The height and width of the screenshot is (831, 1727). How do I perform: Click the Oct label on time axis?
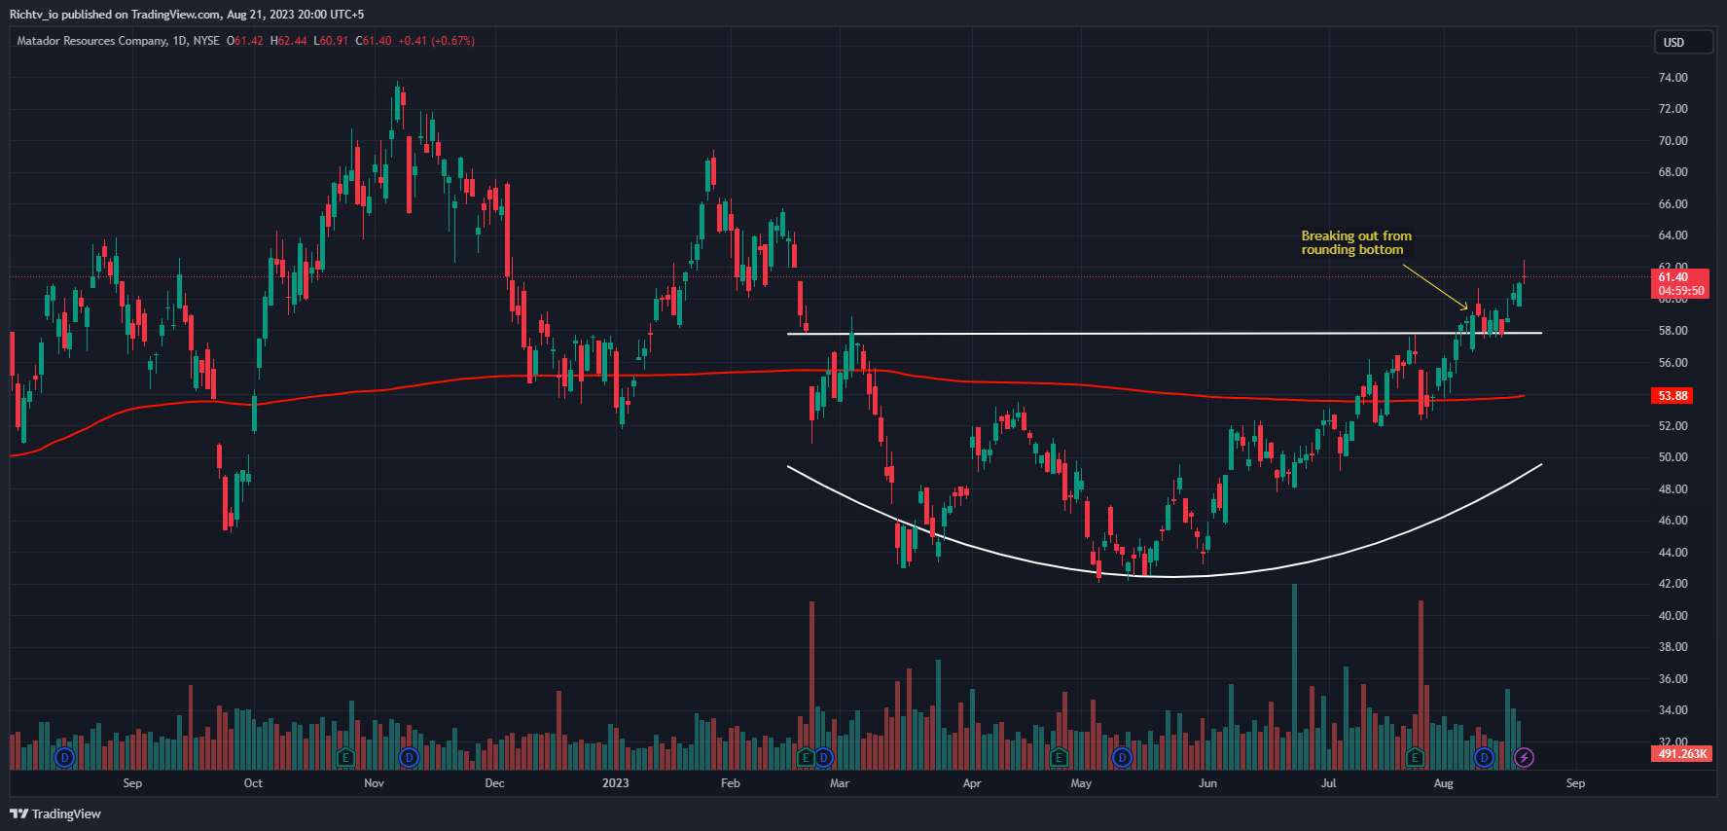point(253,783)
